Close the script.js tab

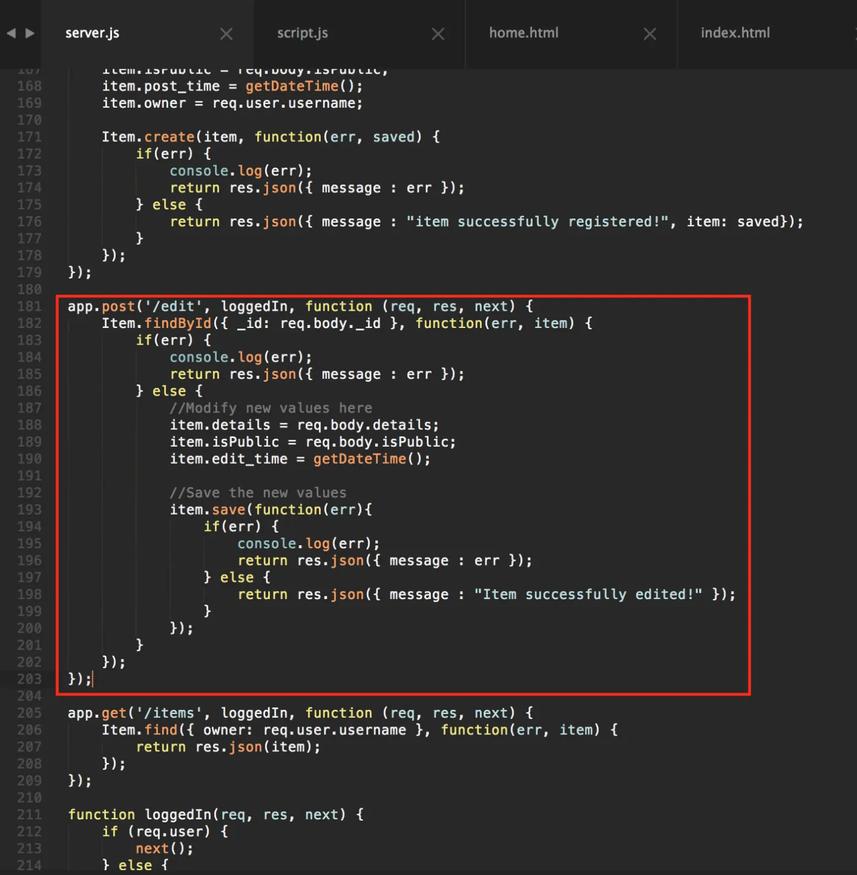click(438, 34)
